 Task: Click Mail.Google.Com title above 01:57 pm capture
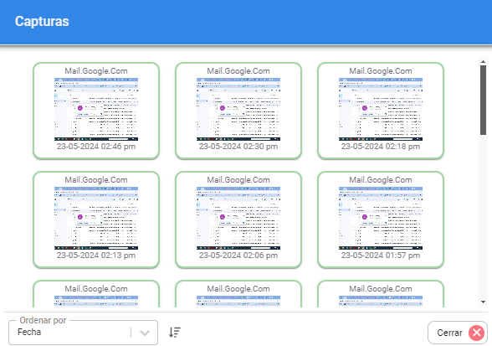(x=381, y=180)
